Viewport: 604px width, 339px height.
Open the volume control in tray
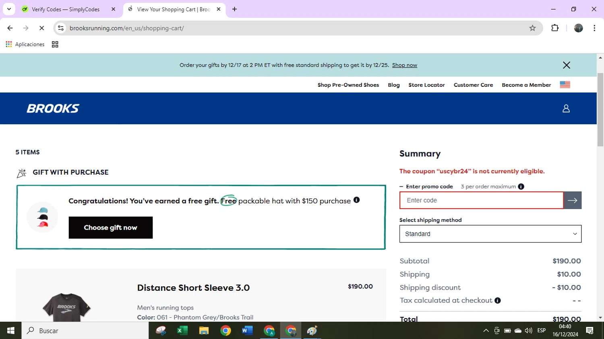[x=528, y=331]
